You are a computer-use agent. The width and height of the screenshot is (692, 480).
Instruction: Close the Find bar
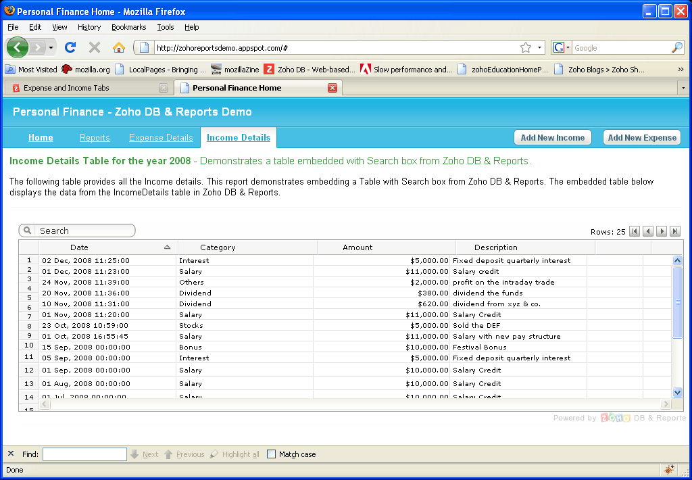tap(11, 454)
